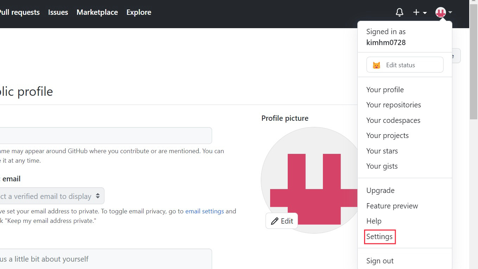Open Issues in the top navigation
The image size is (478, 269).
pyautogui.click(x=58, y=12)
